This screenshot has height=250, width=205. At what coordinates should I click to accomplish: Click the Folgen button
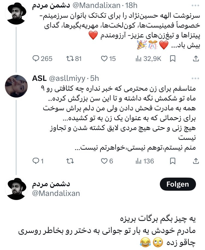[x=178, y=184]
